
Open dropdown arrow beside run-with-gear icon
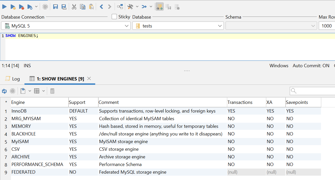coord(36,7)
